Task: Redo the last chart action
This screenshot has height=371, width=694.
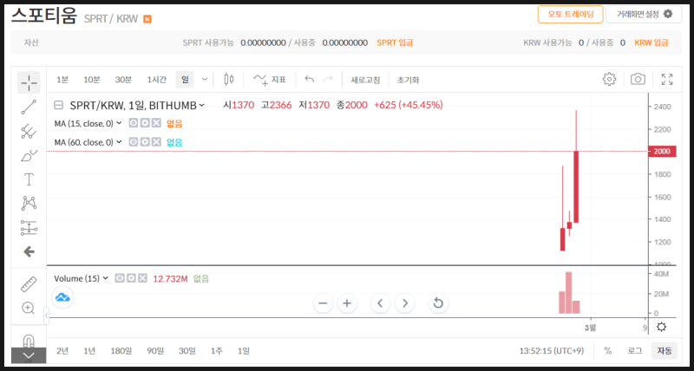Action: [x=328, y=80]
